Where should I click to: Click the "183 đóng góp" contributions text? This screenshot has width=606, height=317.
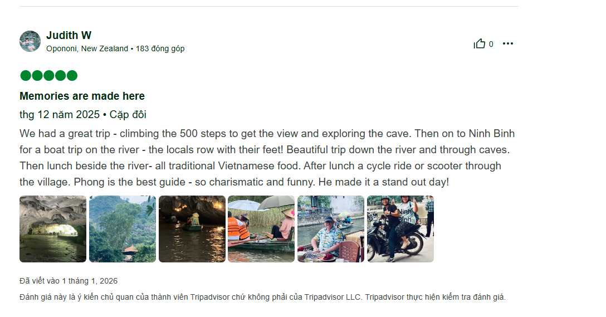(x=160, y=49)
